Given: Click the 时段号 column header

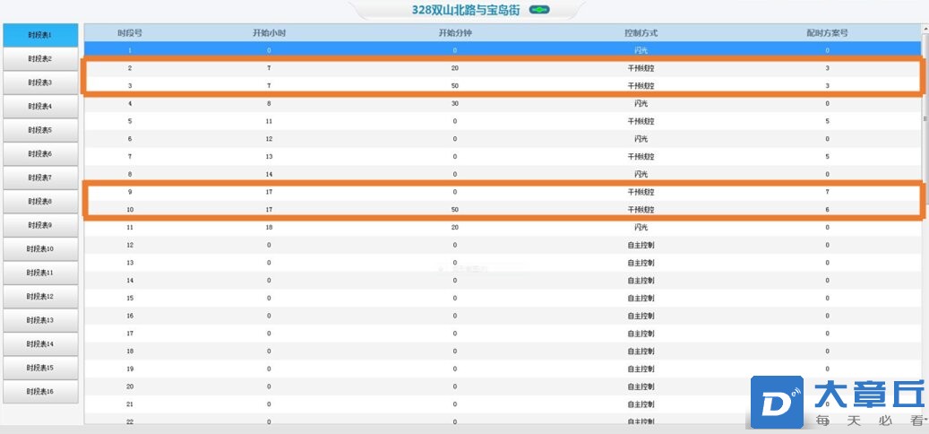Looking at the screenshot, I should [x=130, y=33].
